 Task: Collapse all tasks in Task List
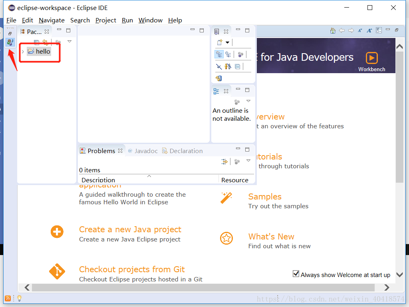coord(237,67)
